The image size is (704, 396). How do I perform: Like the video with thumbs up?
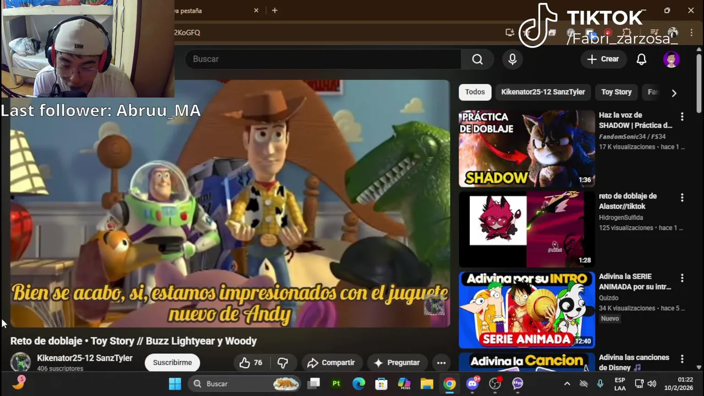click(251, 362)
